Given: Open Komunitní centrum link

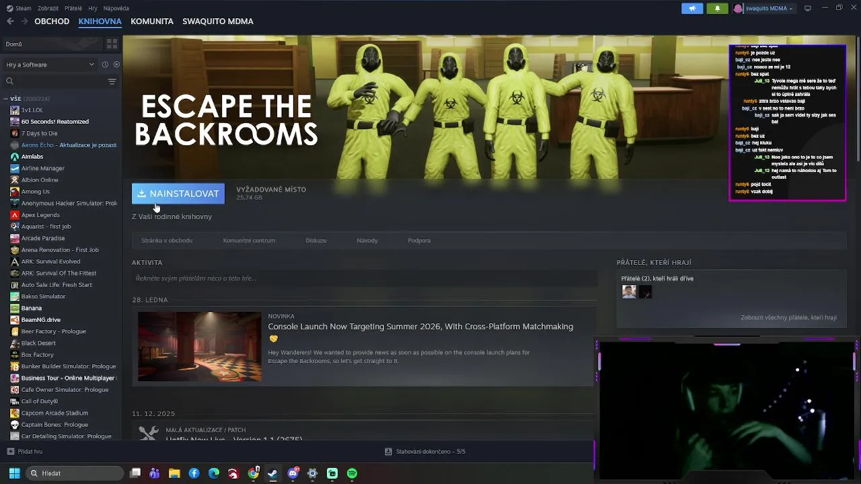Looking at the screenshot, I should (249, 241).
